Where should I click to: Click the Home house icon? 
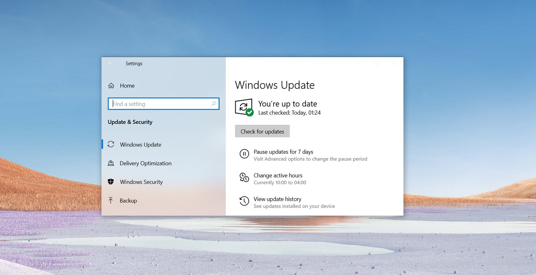pyautogui.click(x=111, y=85)
